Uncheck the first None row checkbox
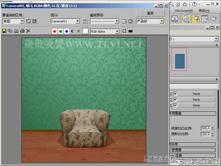 pos(175,93)
